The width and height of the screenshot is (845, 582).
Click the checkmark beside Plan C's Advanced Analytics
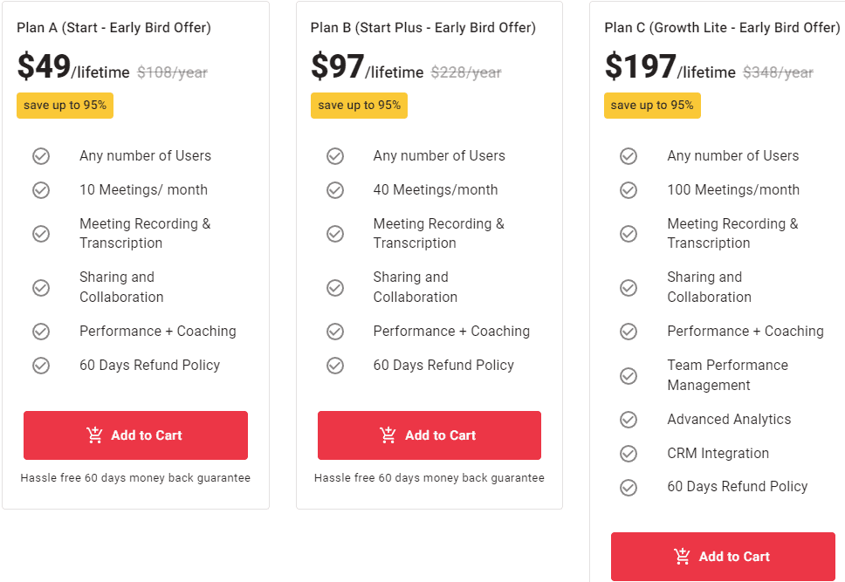coord(629,419)
